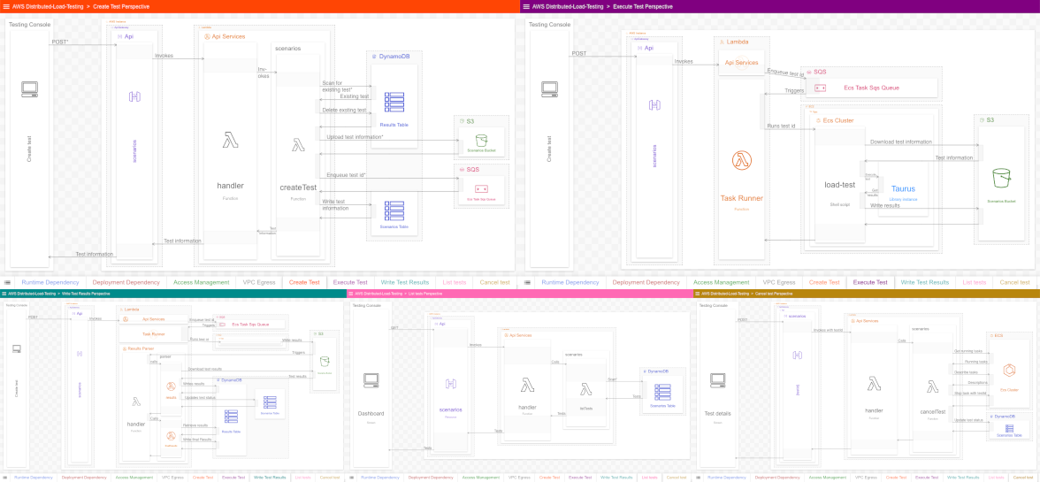The height and width of the screenshot is (482, 1040).
Task: Switch to Runtime Dependency tab in Execute Test panel
Action: [x=570, y=282]
